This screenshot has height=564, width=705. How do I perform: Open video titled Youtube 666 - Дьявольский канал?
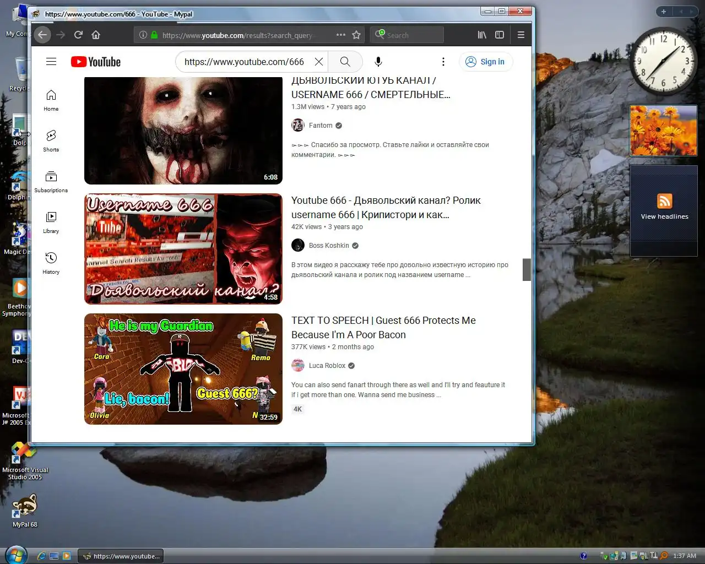(386, 208)
